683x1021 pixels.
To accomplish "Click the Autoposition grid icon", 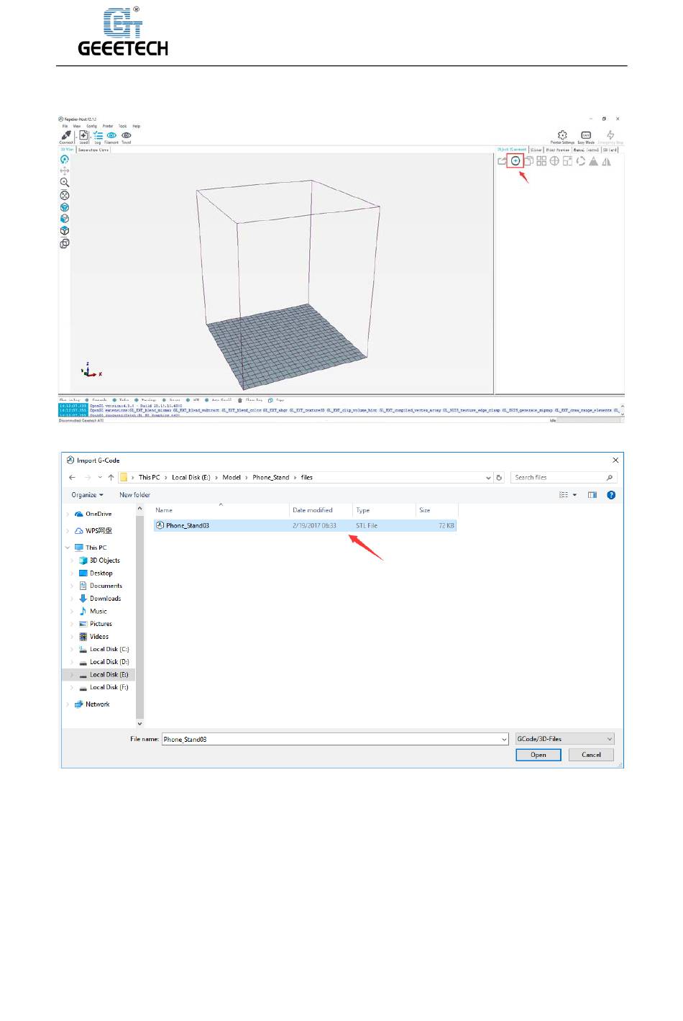I will click(x=541, y=161).
